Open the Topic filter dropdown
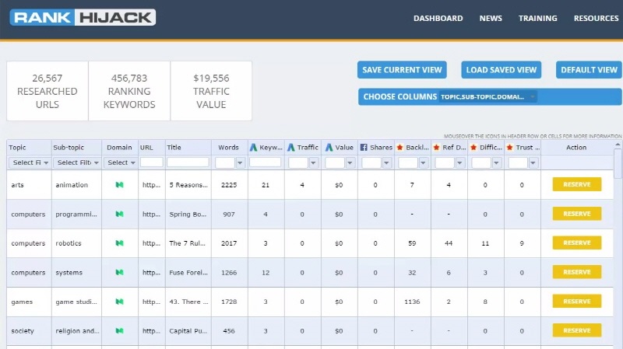The image size is (623, 349). pyautogui.click(x=30, y=162)
